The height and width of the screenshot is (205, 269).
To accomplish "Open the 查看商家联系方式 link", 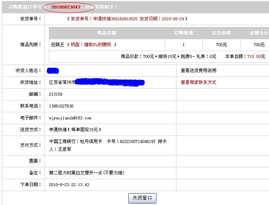I will point(198,82).
